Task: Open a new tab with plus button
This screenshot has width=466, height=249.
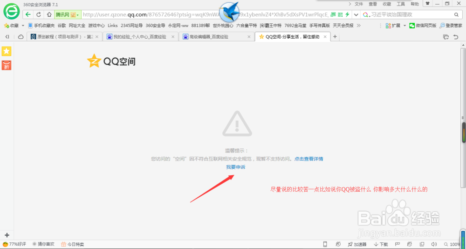Action: 335,36
